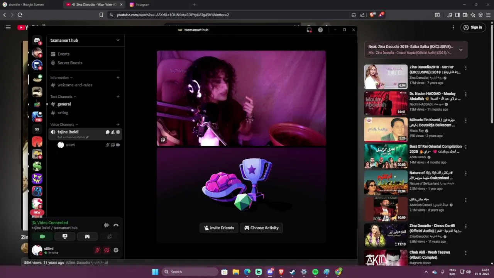This screenshot has height=278, width=494.
Task: Open options for Milouda Fin Kounti video
Action: coord(466,120)
